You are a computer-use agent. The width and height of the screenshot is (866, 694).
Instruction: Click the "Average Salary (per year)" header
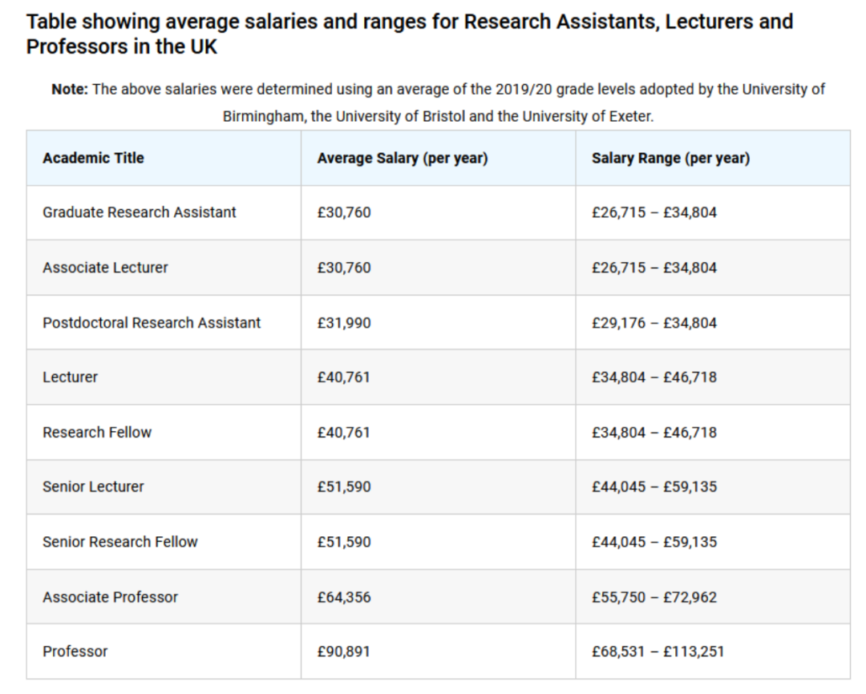click(x=402, y=158)
